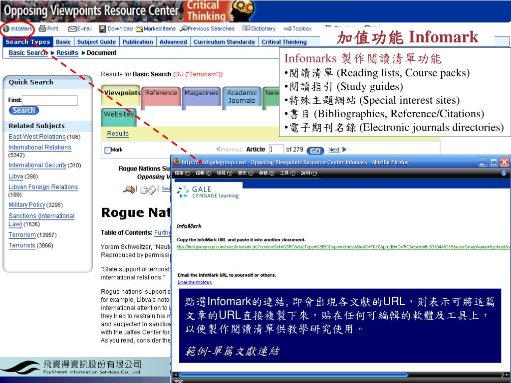Open the 工具(T) menu in Firefox popup
This screenshot has width=511, height=383.
tap(287, 173)
